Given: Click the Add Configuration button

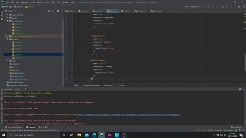Looking at the screenshot, I should 193,7.
